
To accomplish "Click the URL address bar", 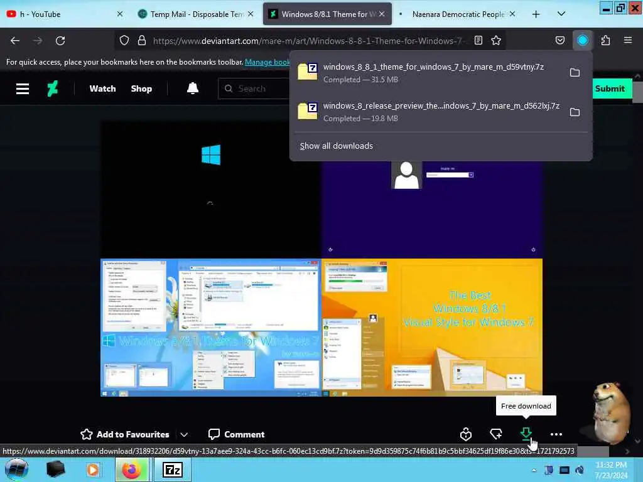I will [308, 41].
